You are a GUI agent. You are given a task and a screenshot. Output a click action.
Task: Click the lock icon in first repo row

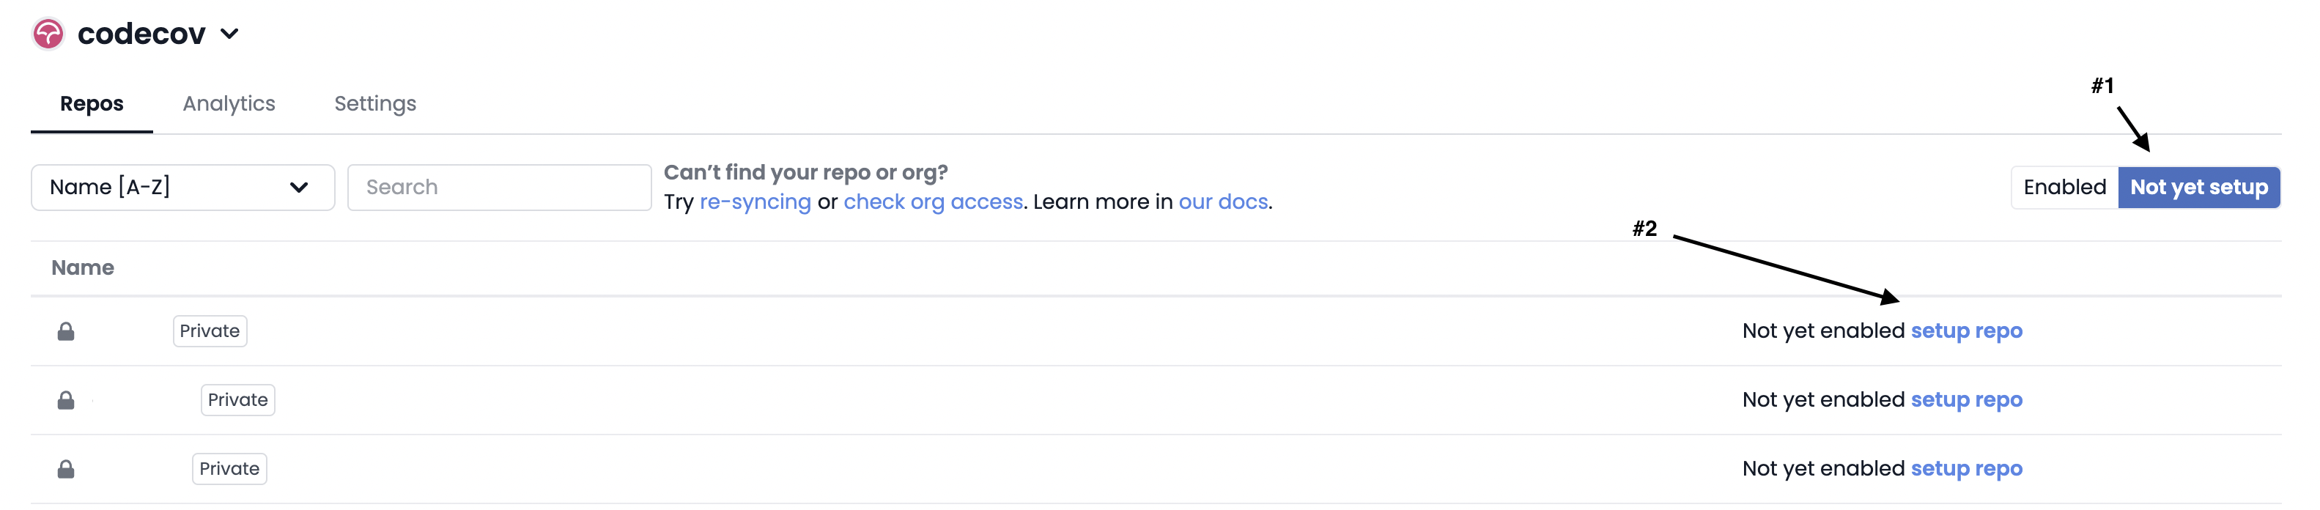coord(66,332)
